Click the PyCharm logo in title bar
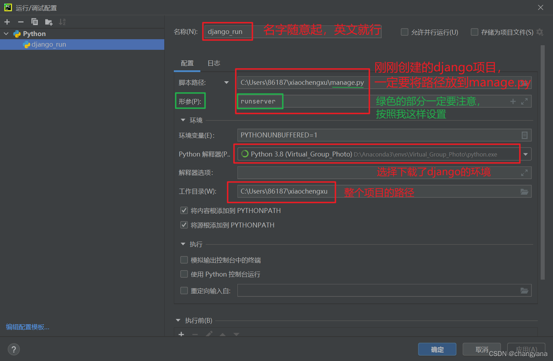 click(x=8, y=7)
